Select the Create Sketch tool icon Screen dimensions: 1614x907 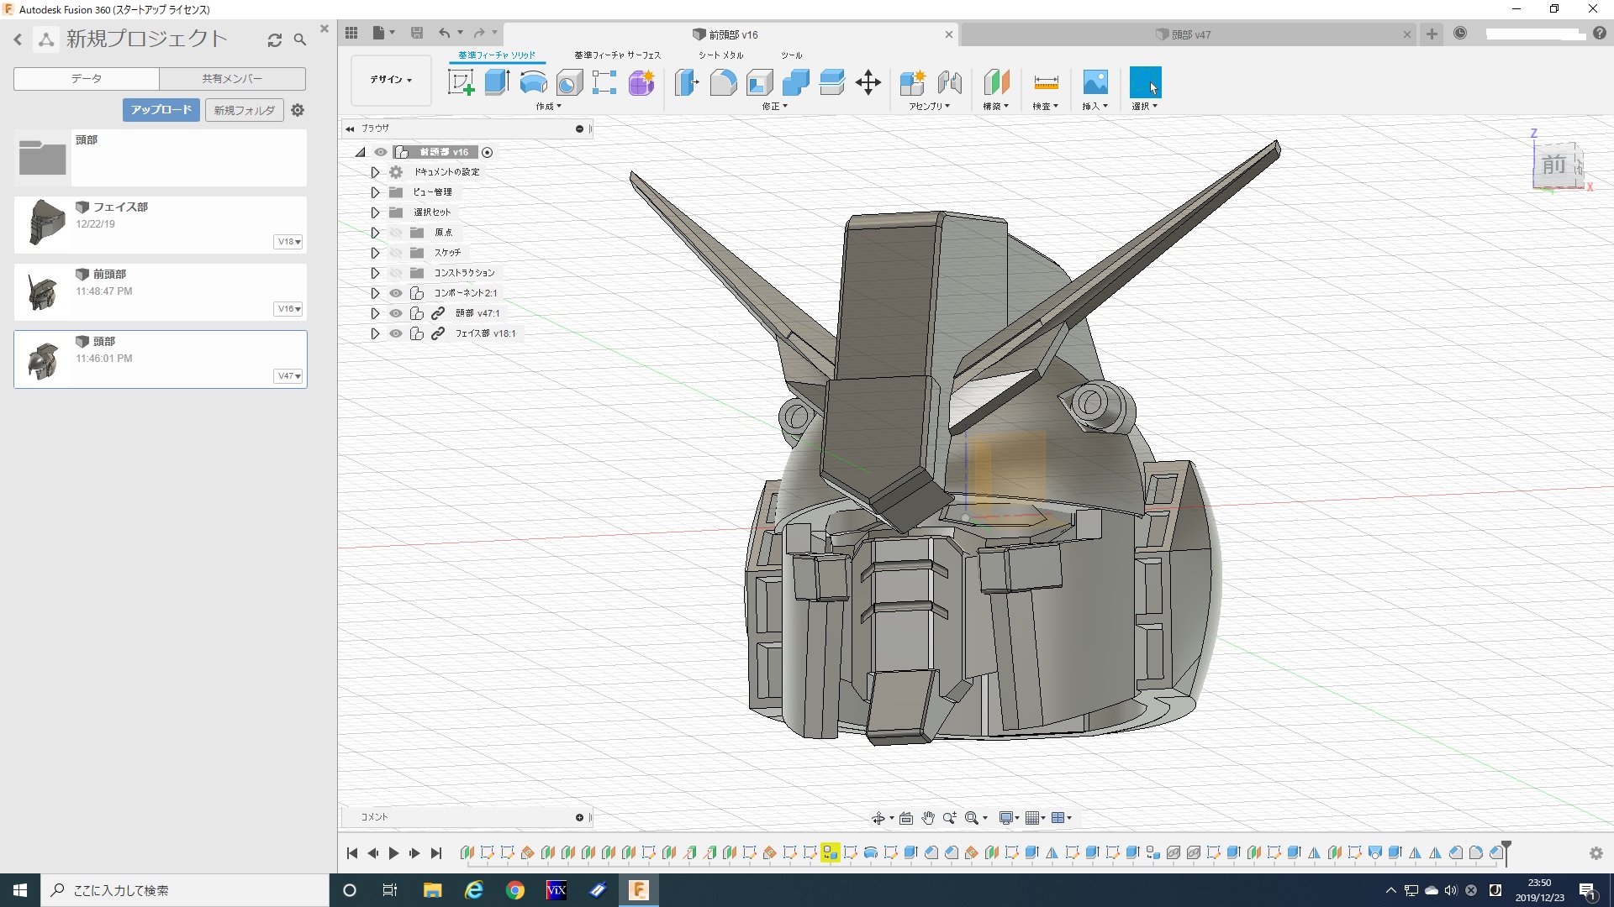point(461,82)
